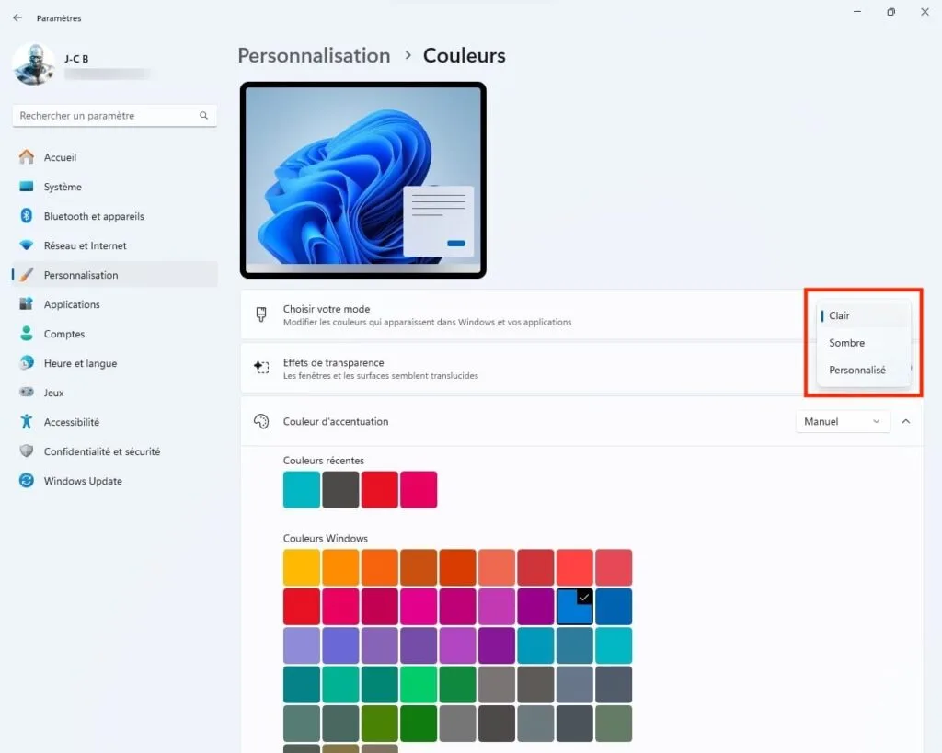Click the Accueil home icon
Screen dimensions: 942x753
coord(27,156)
